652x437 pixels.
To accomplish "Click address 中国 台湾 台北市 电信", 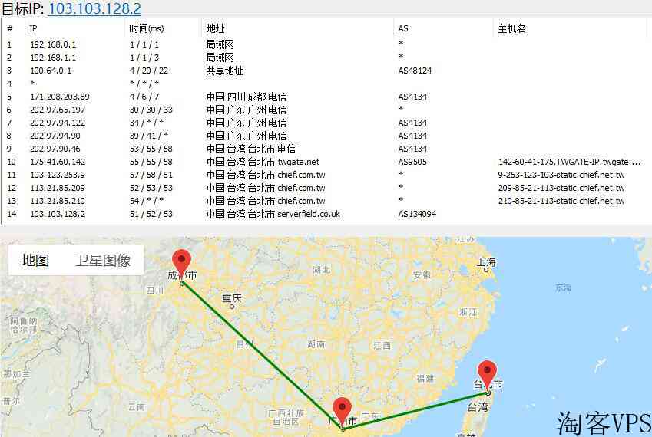I will pyautogui.click(x=250, y=149).
